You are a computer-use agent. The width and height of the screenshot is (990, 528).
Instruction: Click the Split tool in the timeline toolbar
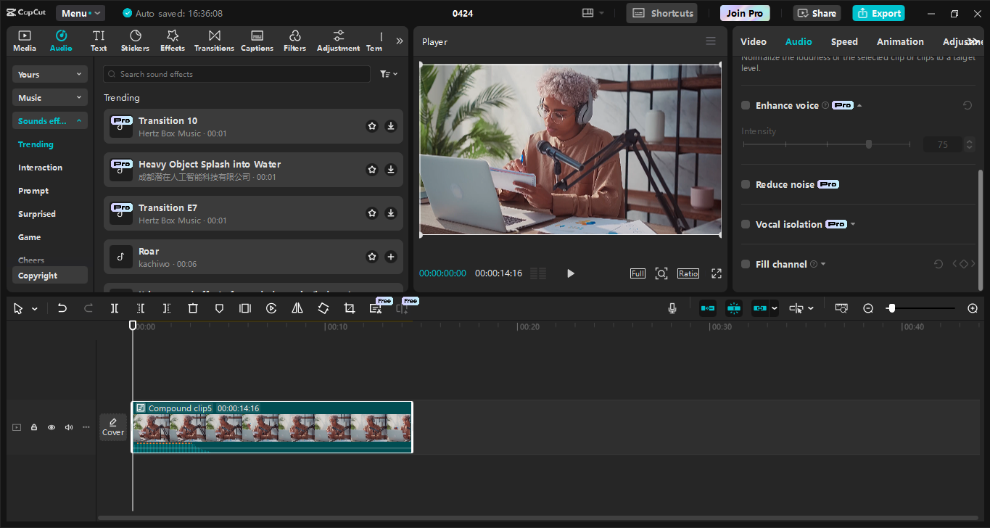(x=114, y=308)
